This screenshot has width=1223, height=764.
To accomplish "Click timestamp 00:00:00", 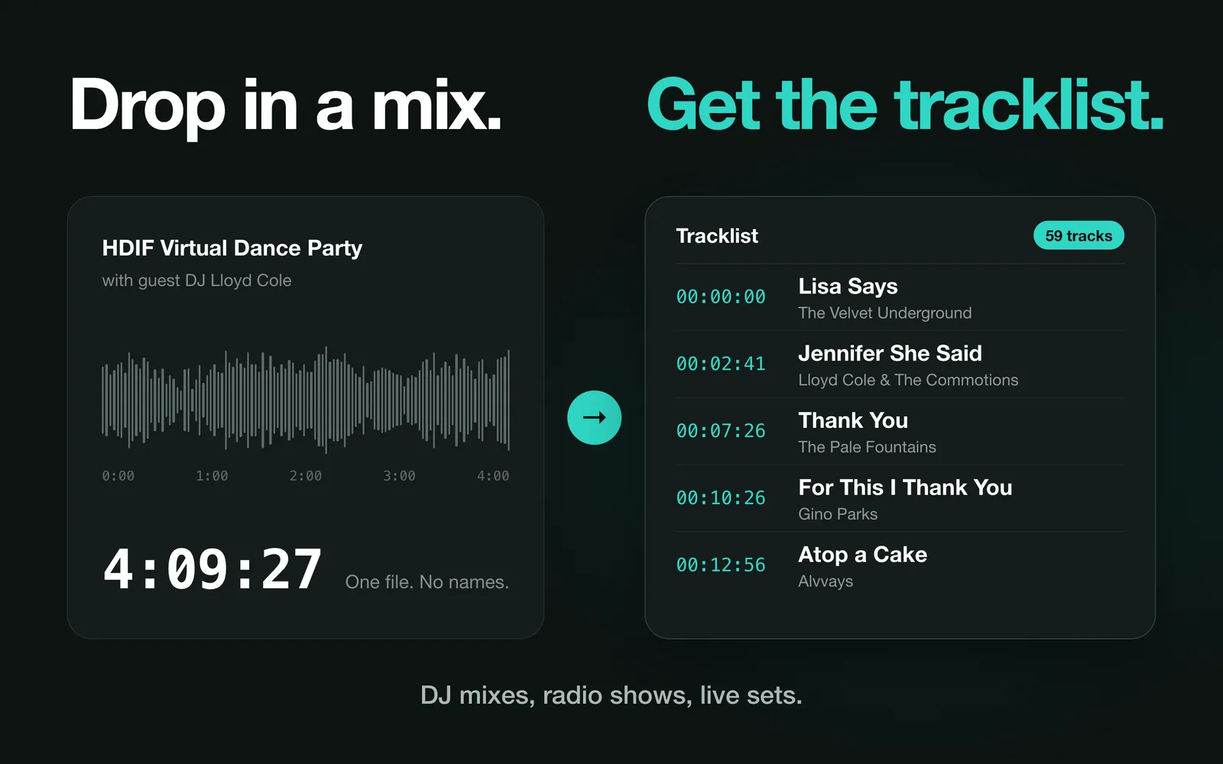I will [721, 296].
